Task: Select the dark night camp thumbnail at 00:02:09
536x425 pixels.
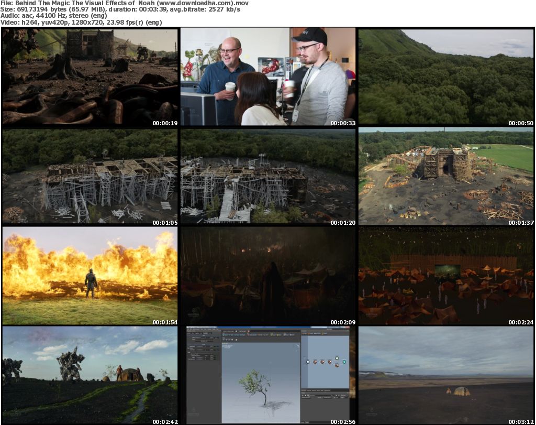Action: pos(268,276)
